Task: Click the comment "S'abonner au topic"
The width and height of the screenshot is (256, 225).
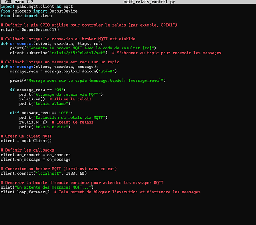Action: pos(167,53)
